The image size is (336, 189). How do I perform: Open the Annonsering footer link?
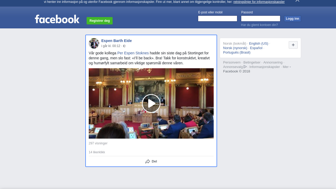pyautogui.click(x=273, y=62)
